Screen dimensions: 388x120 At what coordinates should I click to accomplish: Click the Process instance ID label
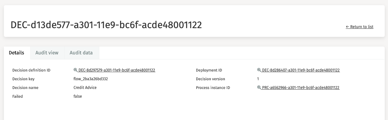(x=213, y=88)
